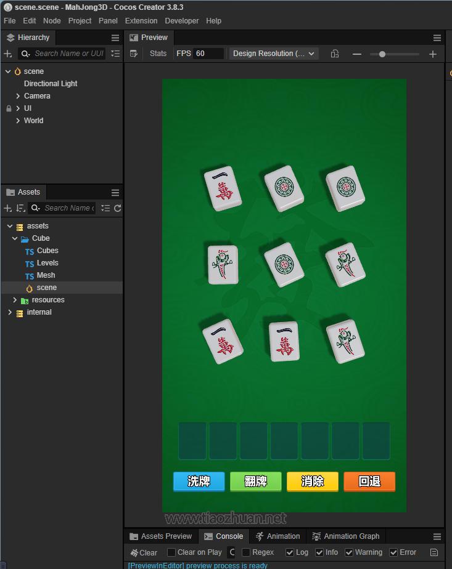
Task: Click the refresh icon in Assets panel
Action: [117, 208]
